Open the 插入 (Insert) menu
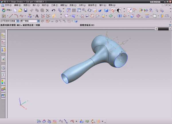This screenshot has height=124, width=172. [x=36, y=5]
